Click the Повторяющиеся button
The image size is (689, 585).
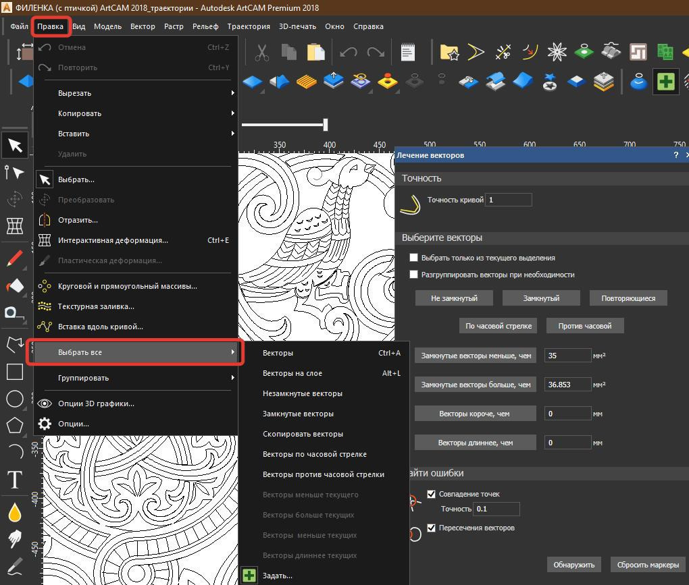pos(628,298)
